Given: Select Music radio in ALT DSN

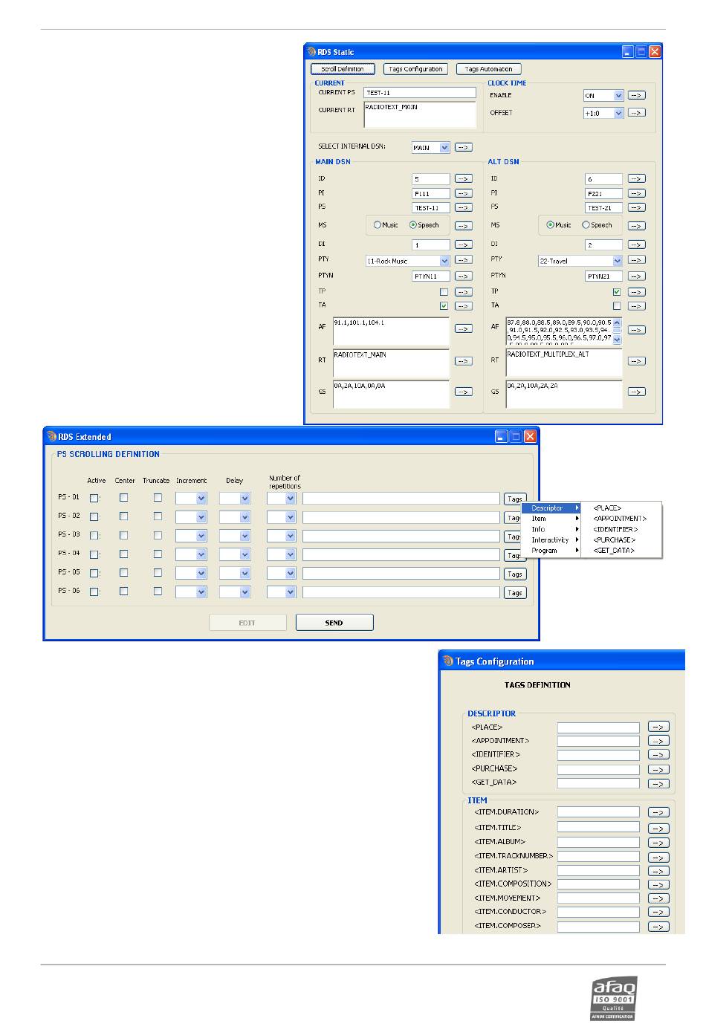Looking at the screenshot, I should (550, 225).
